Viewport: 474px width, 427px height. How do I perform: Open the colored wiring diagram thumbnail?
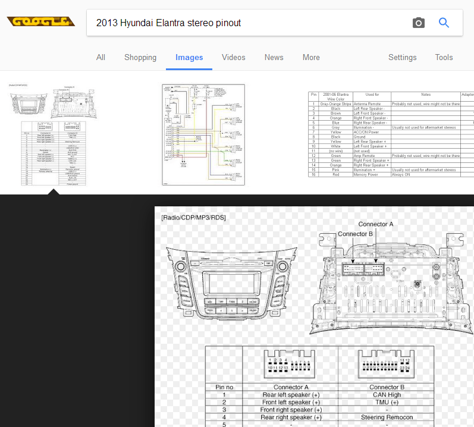point(203,135)
